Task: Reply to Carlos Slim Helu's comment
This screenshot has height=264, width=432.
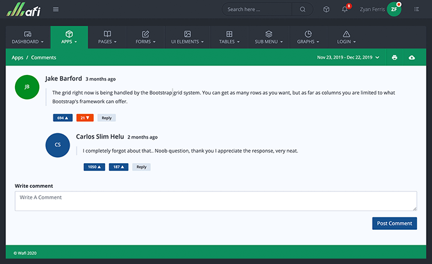Action: pyautogui.click(x=141, y=167)
